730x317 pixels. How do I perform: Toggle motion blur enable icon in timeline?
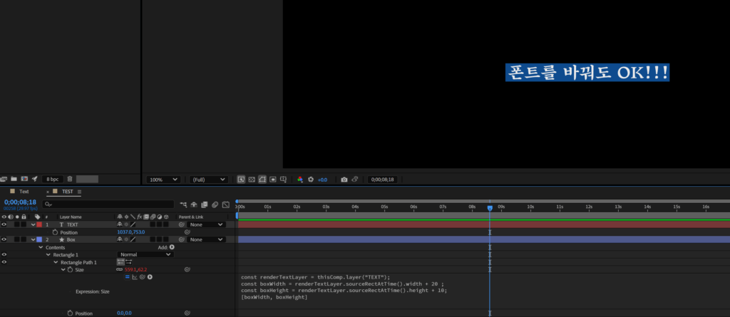215,204
